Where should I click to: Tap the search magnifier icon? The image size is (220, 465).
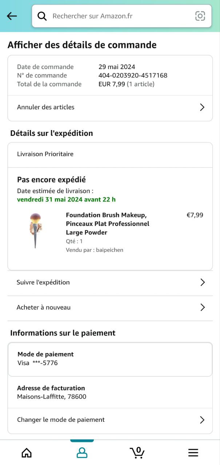[x=42, y=16]
